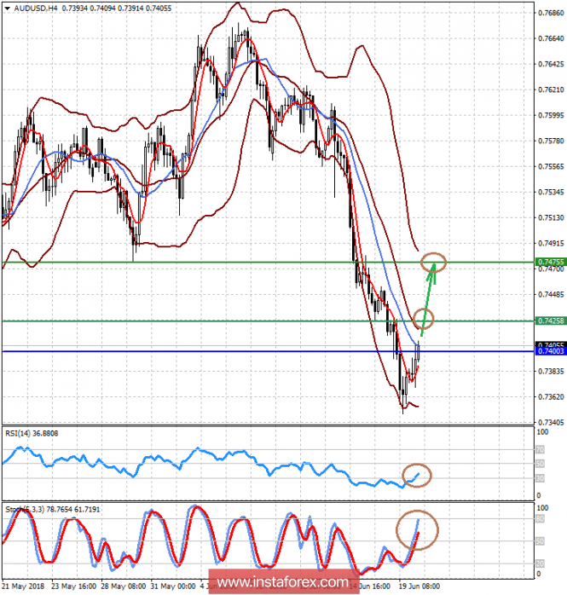Screen dimensions: 567x595
Task: Click the 0.76860 price on the scale
Action: tap(547, 14)
